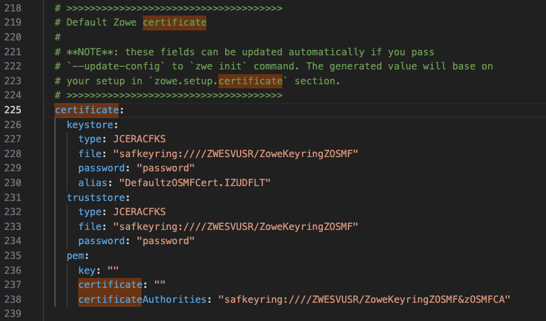The image size is (546, 321).
Task: Click keystore file path string on line 228
Action: tap(236, 154)
